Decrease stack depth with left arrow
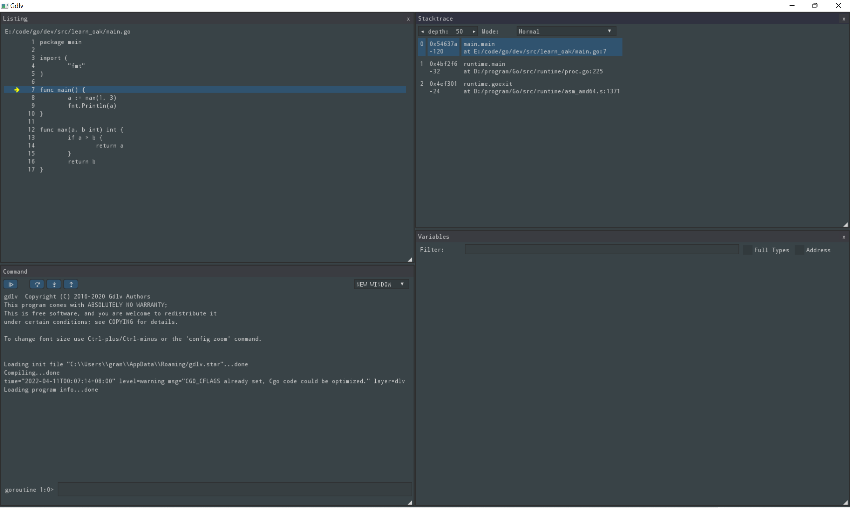The image size is (850, 508). [x=422, y=32]
